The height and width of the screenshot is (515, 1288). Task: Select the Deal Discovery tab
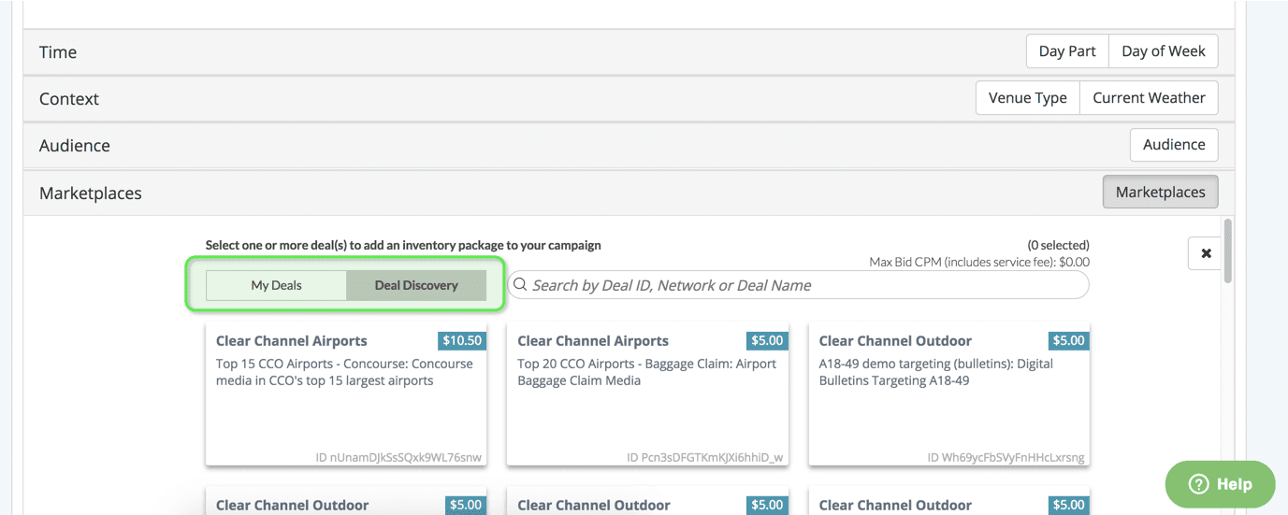[416, 285]
